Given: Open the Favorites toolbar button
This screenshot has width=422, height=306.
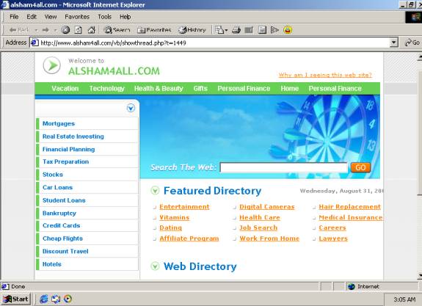Looking at the screenshot, I should (154, 30).
